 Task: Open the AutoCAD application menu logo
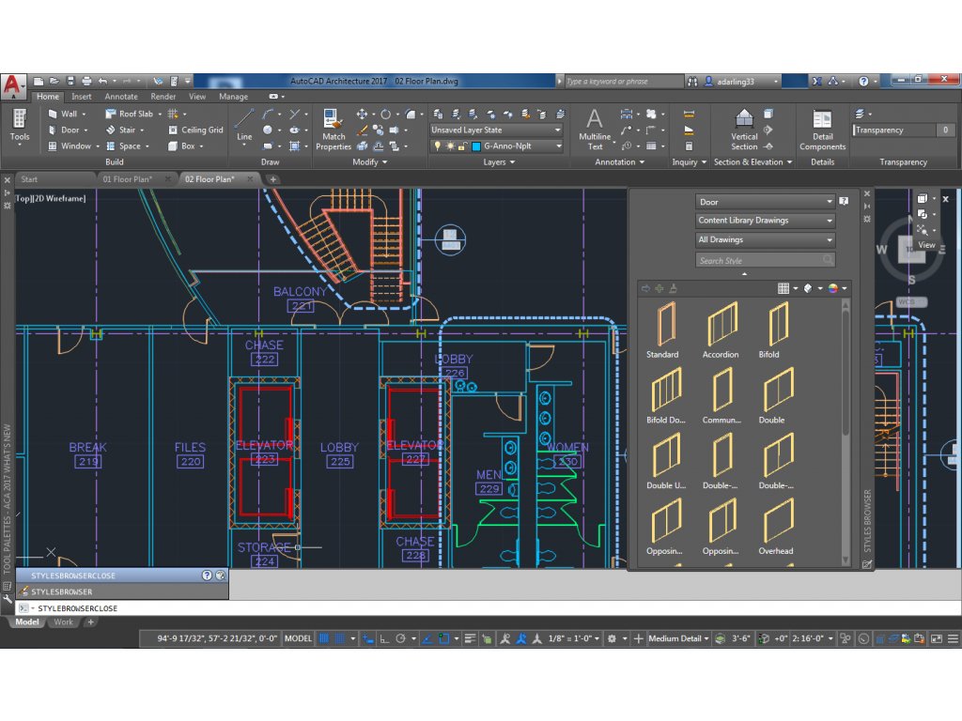[13, 85]
